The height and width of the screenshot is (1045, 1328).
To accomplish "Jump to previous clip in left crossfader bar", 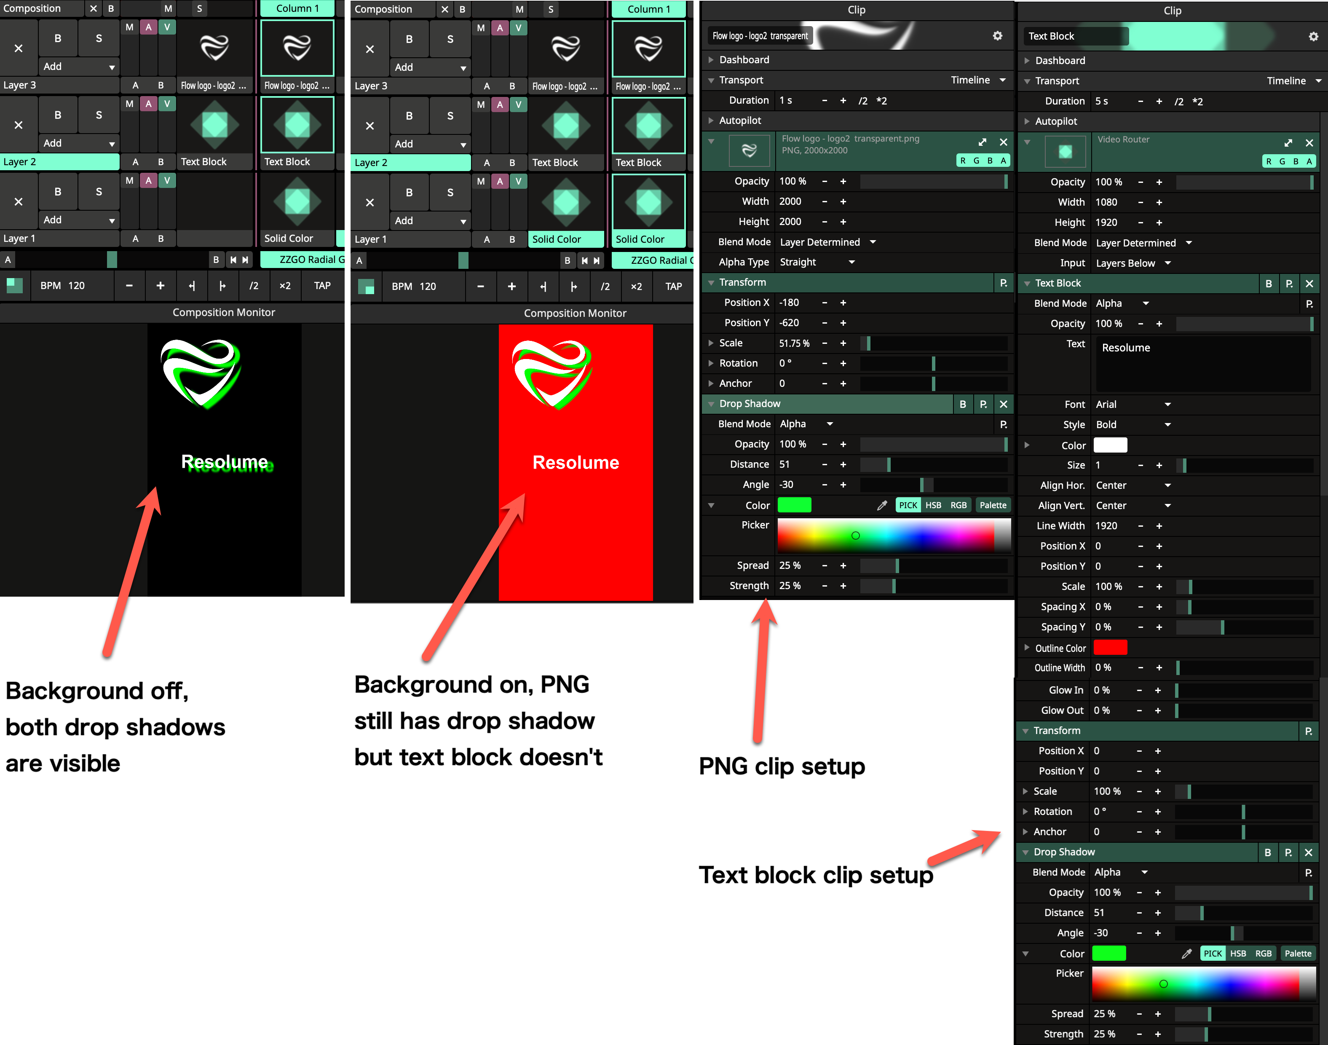I will click(x=233, y=260).
